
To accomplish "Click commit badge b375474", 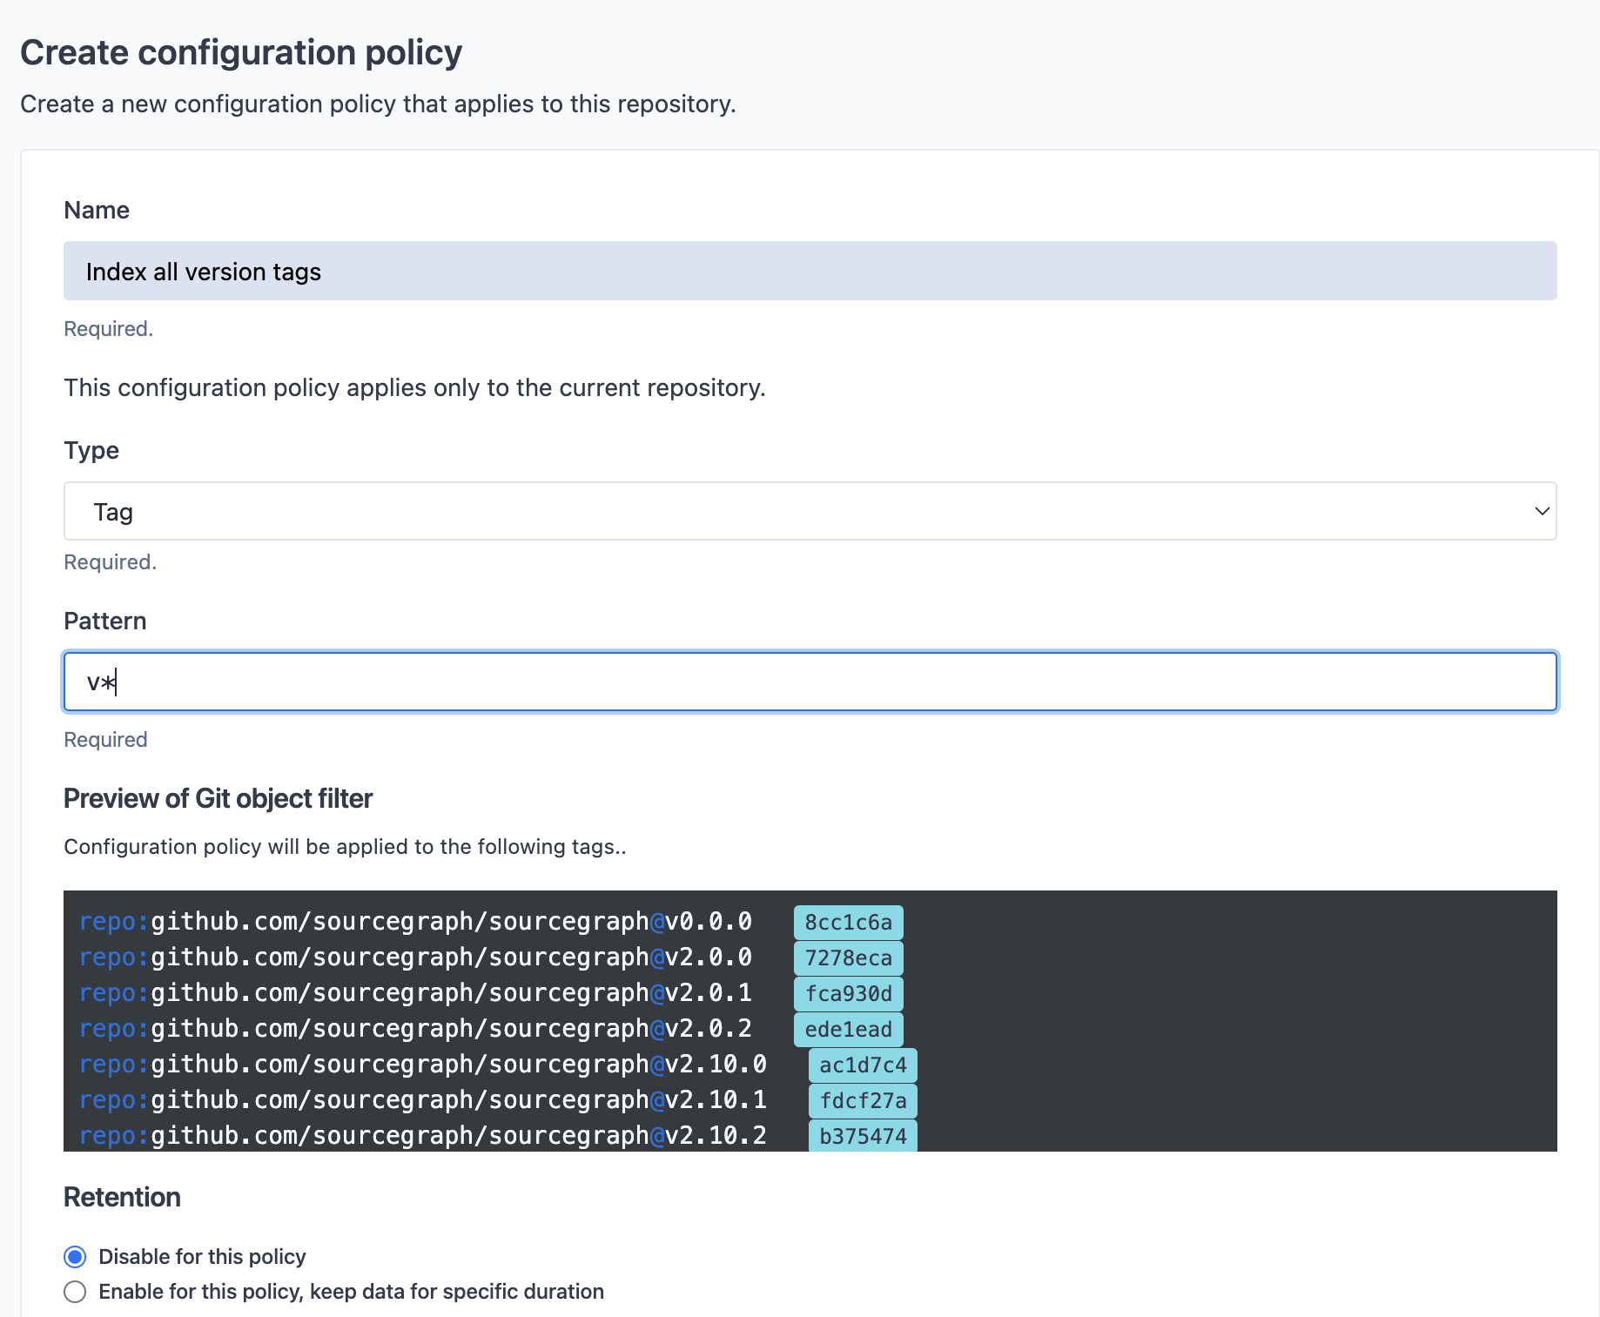I will pyautogui.click(x=863, y=1136).
